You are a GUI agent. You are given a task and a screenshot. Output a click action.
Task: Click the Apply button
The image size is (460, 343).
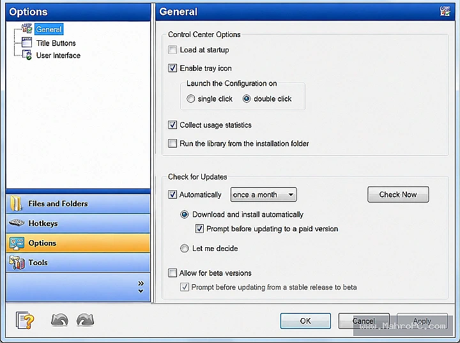[x=422, y=321]
